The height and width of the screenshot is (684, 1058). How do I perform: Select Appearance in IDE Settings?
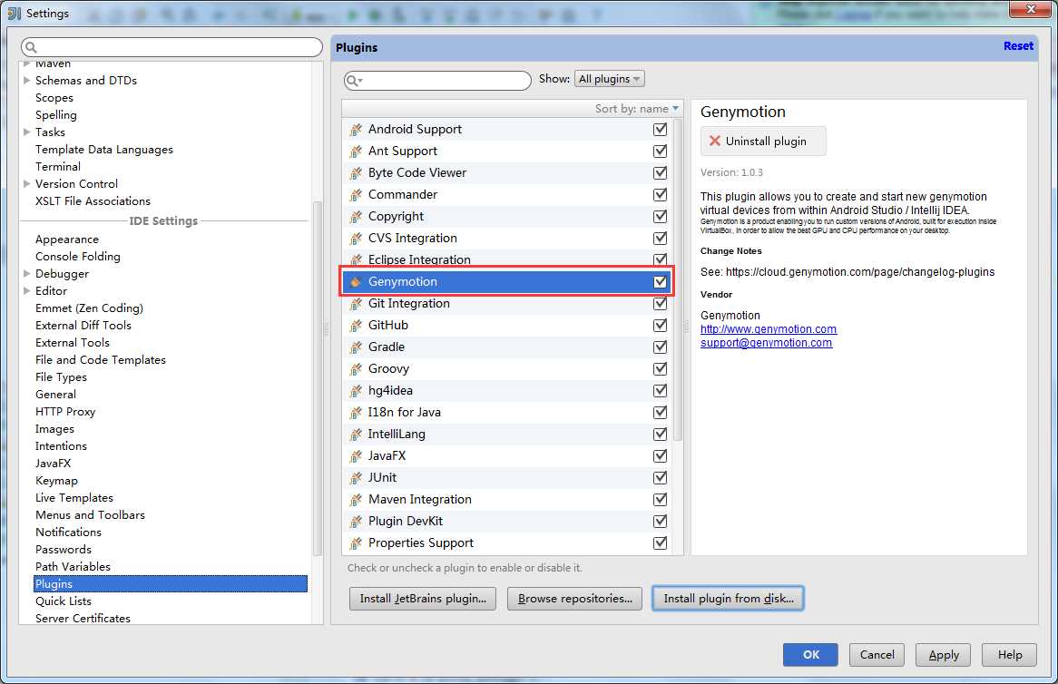67,239
